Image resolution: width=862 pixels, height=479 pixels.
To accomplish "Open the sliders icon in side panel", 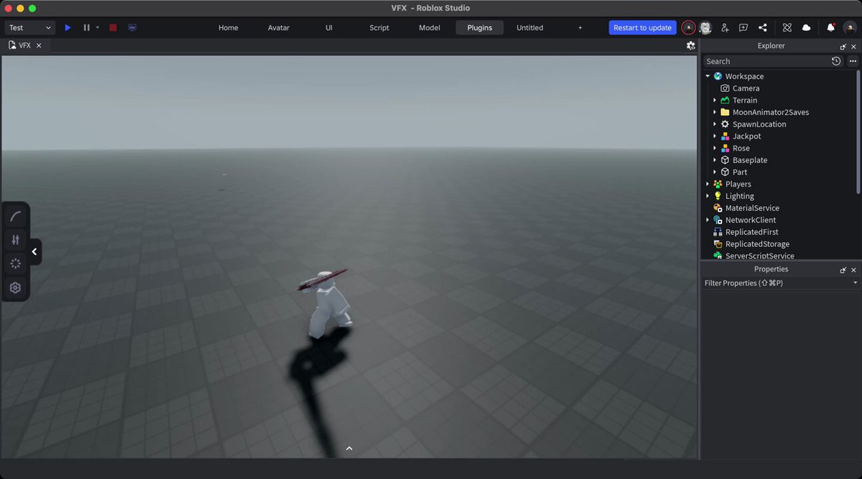I will (16, 240).
